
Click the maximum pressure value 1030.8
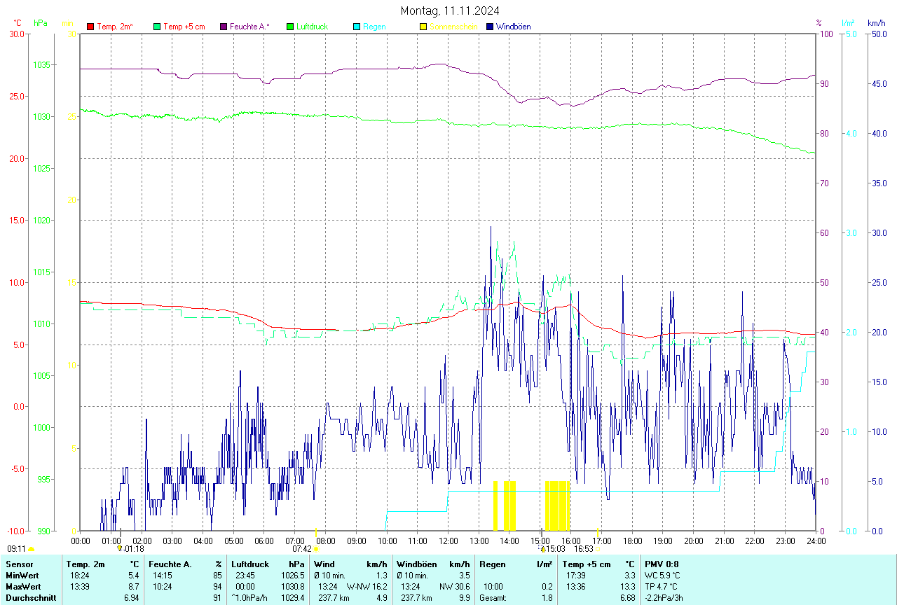point(292,587)
